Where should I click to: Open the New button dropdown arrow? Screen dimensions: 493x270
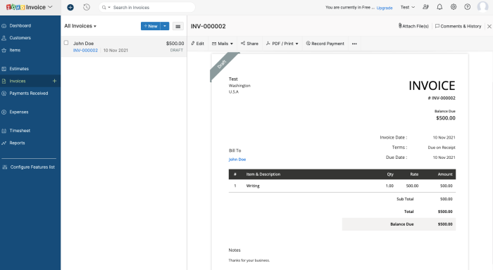[165, 26]
